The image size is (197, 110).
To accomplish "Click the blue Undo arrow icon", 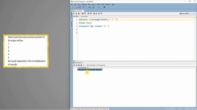I will pos(83,7).
